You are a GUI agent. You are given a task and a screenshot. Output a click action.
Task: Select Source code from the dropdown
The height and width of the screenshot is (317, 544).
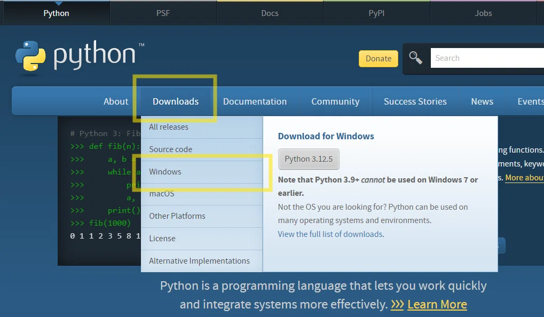click(202, 149)
